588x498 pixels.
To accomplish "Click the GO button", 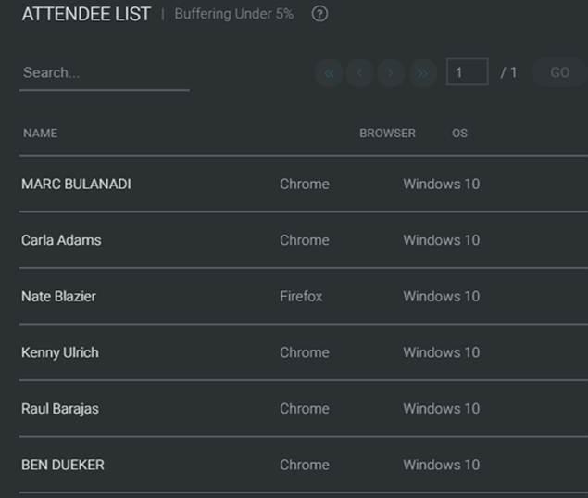I will click(x=560, y=72).
